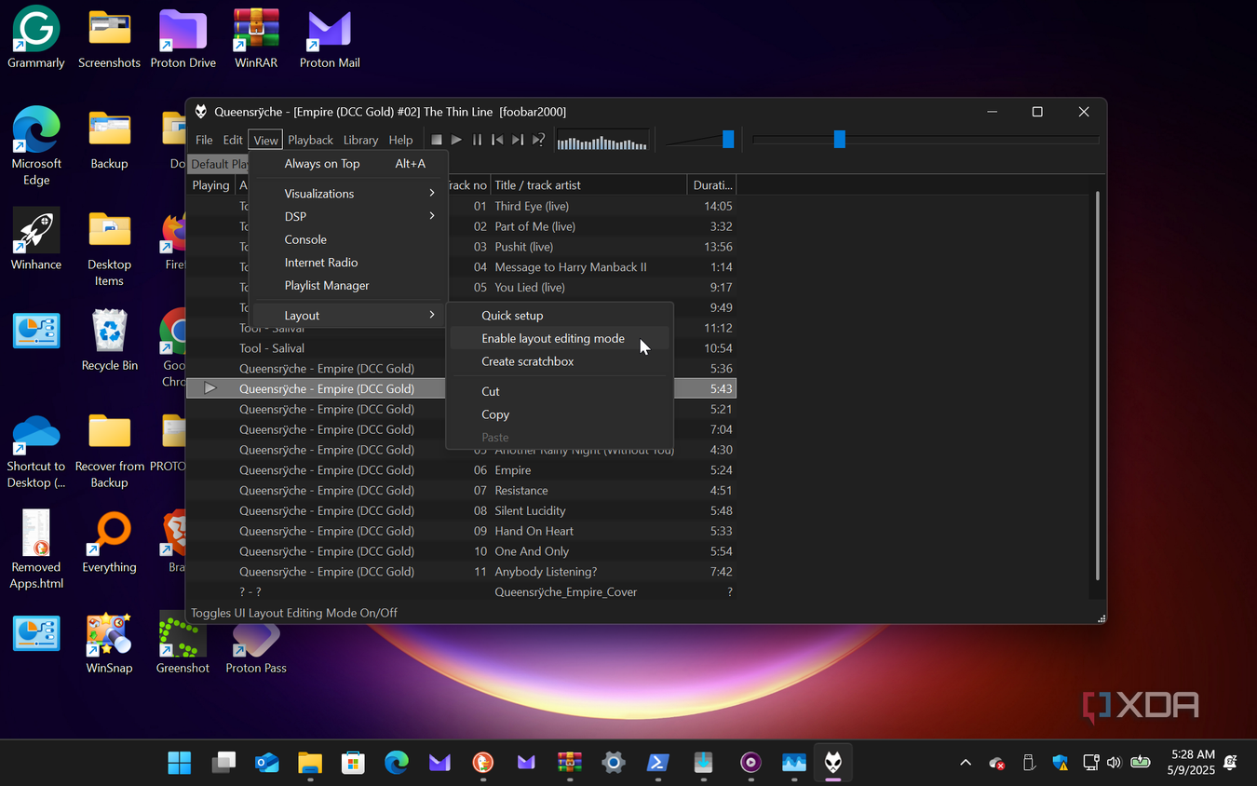Select the Proton Drive desktop icon
This screenshot has width=1257, height=786.
point(182,38)
